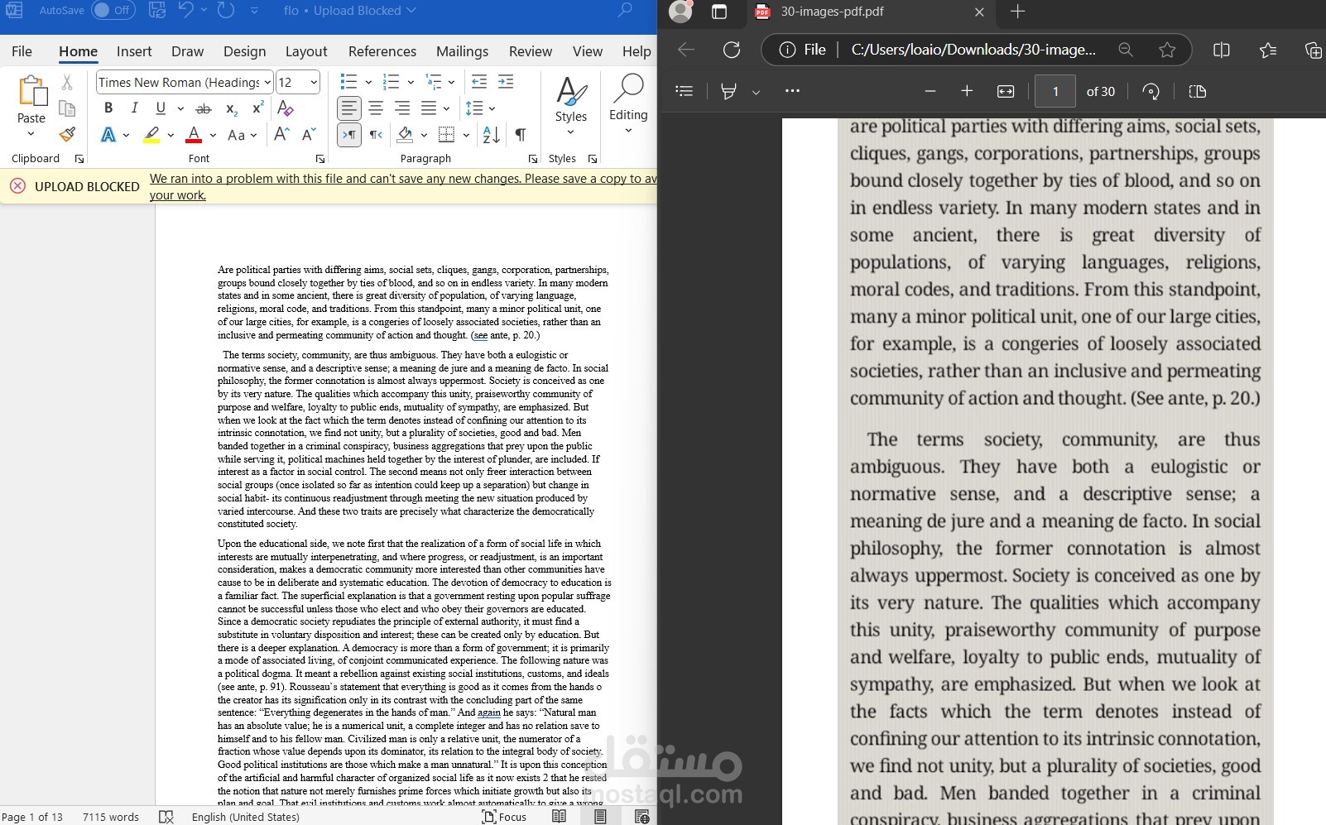The width and height of the screenshot is (1326, 825).
Task: Switch PDF page view layout
Action: tap(1197, 91)
